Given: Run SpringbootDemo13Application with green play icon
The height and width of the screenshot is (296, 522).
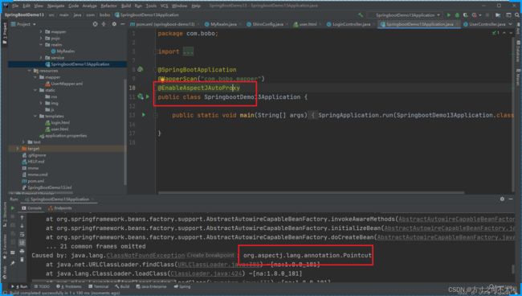Looking at the screenshot, I should 449,15.
